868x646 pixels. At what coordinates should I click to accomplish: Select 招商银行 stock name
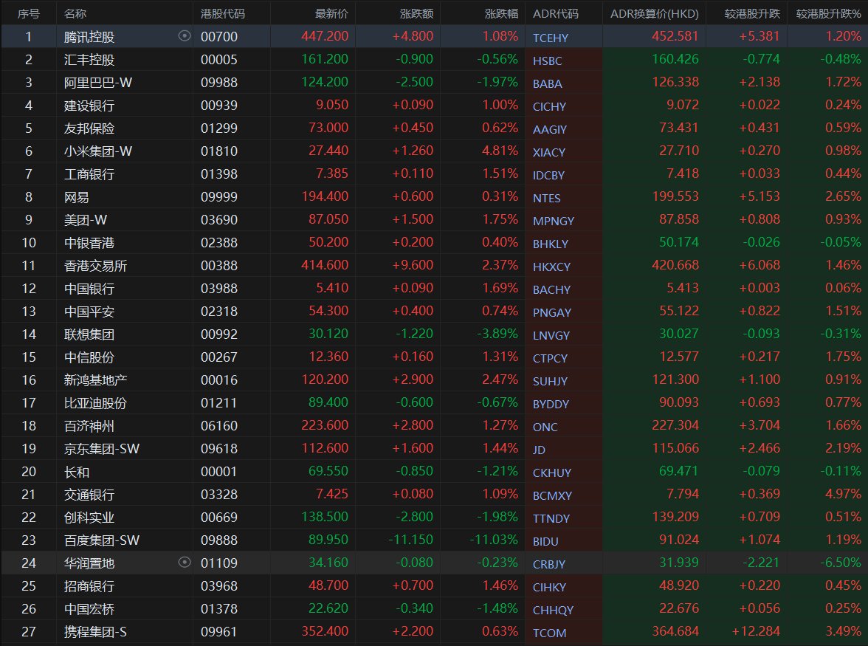89,586
